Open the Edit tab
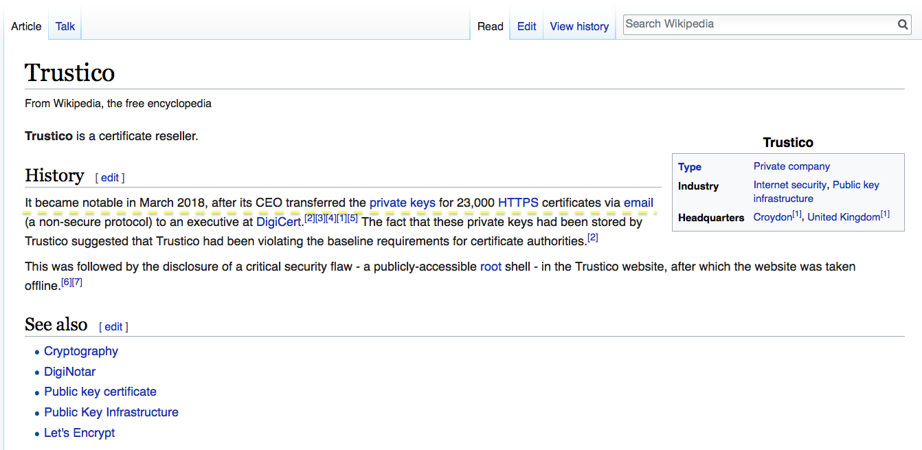Screen dimensions: 922x450 pos(527,26)
